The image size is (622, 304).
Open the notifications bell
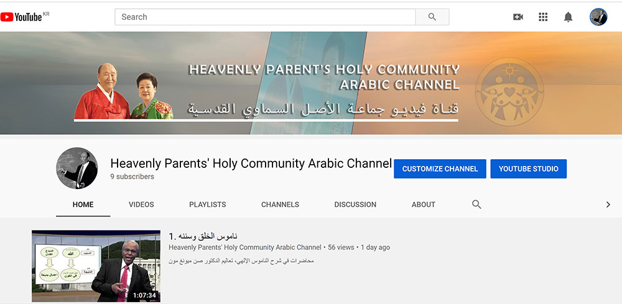tap(568, 17)
